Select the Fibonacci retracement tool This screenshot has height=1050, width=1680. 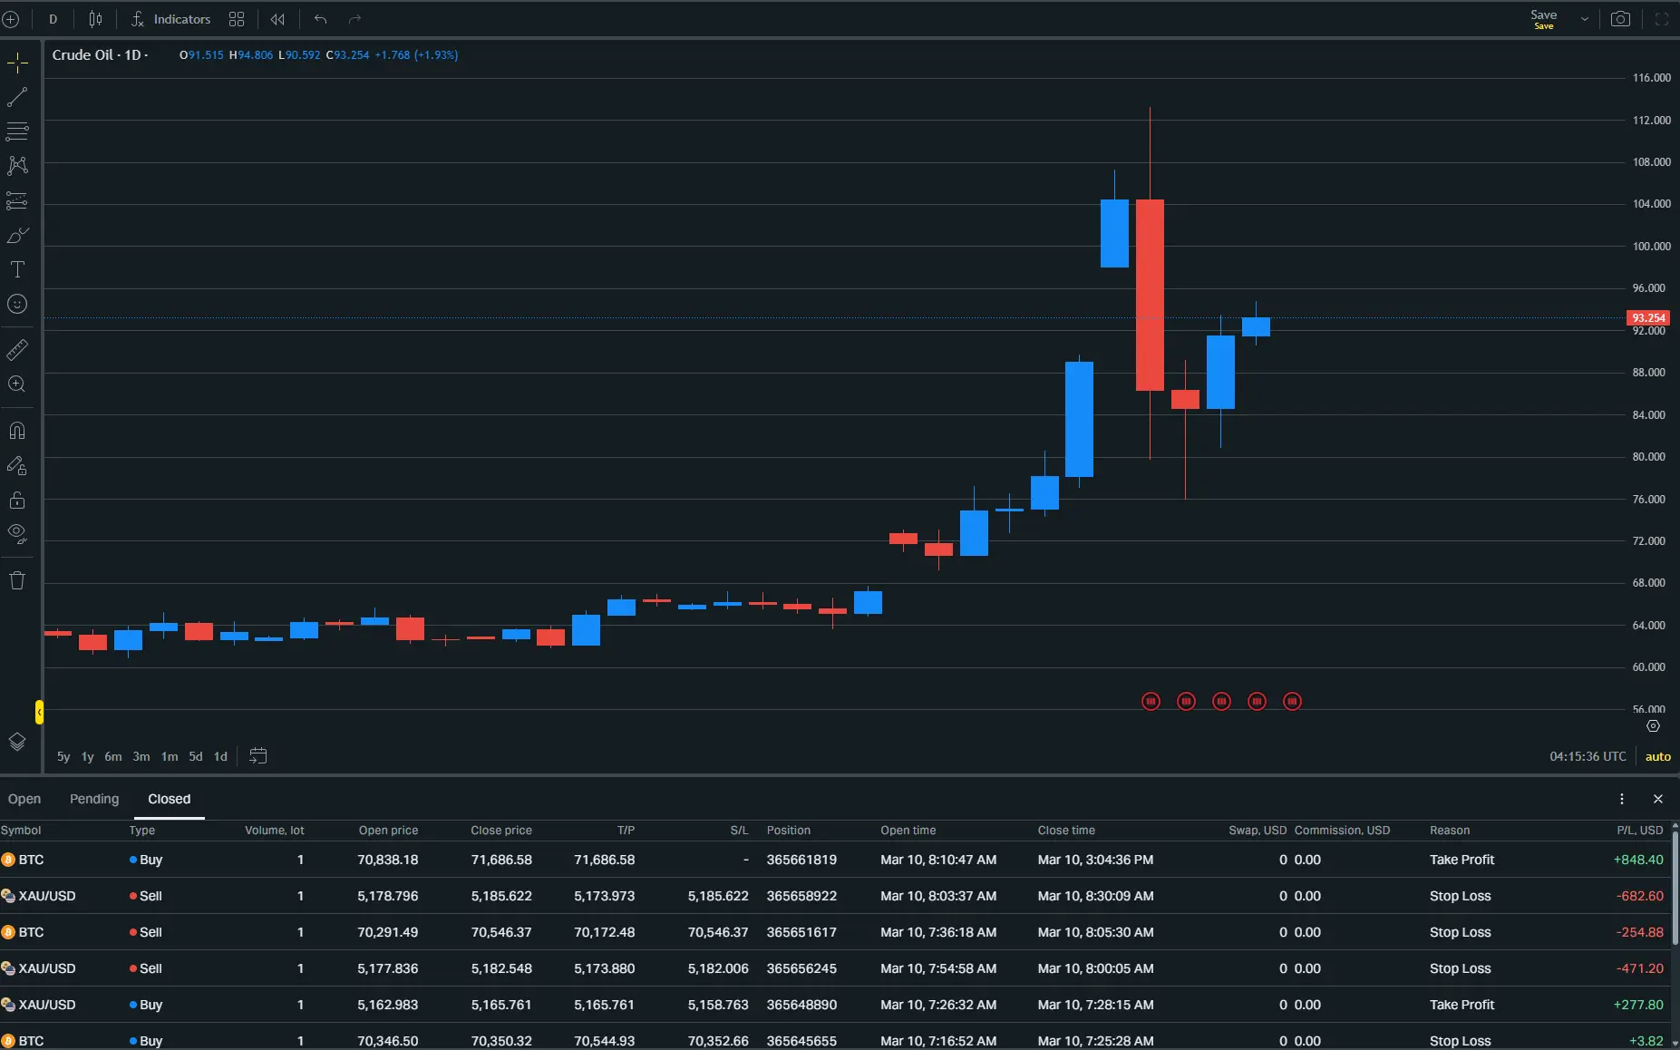point(17,131)
